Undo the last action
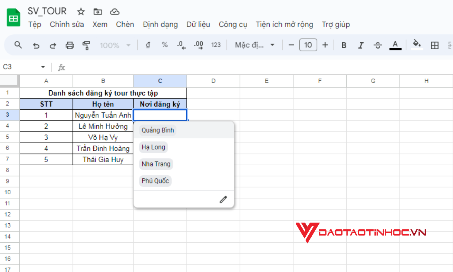Screen dimensions: 453x272 coord(36,45)
